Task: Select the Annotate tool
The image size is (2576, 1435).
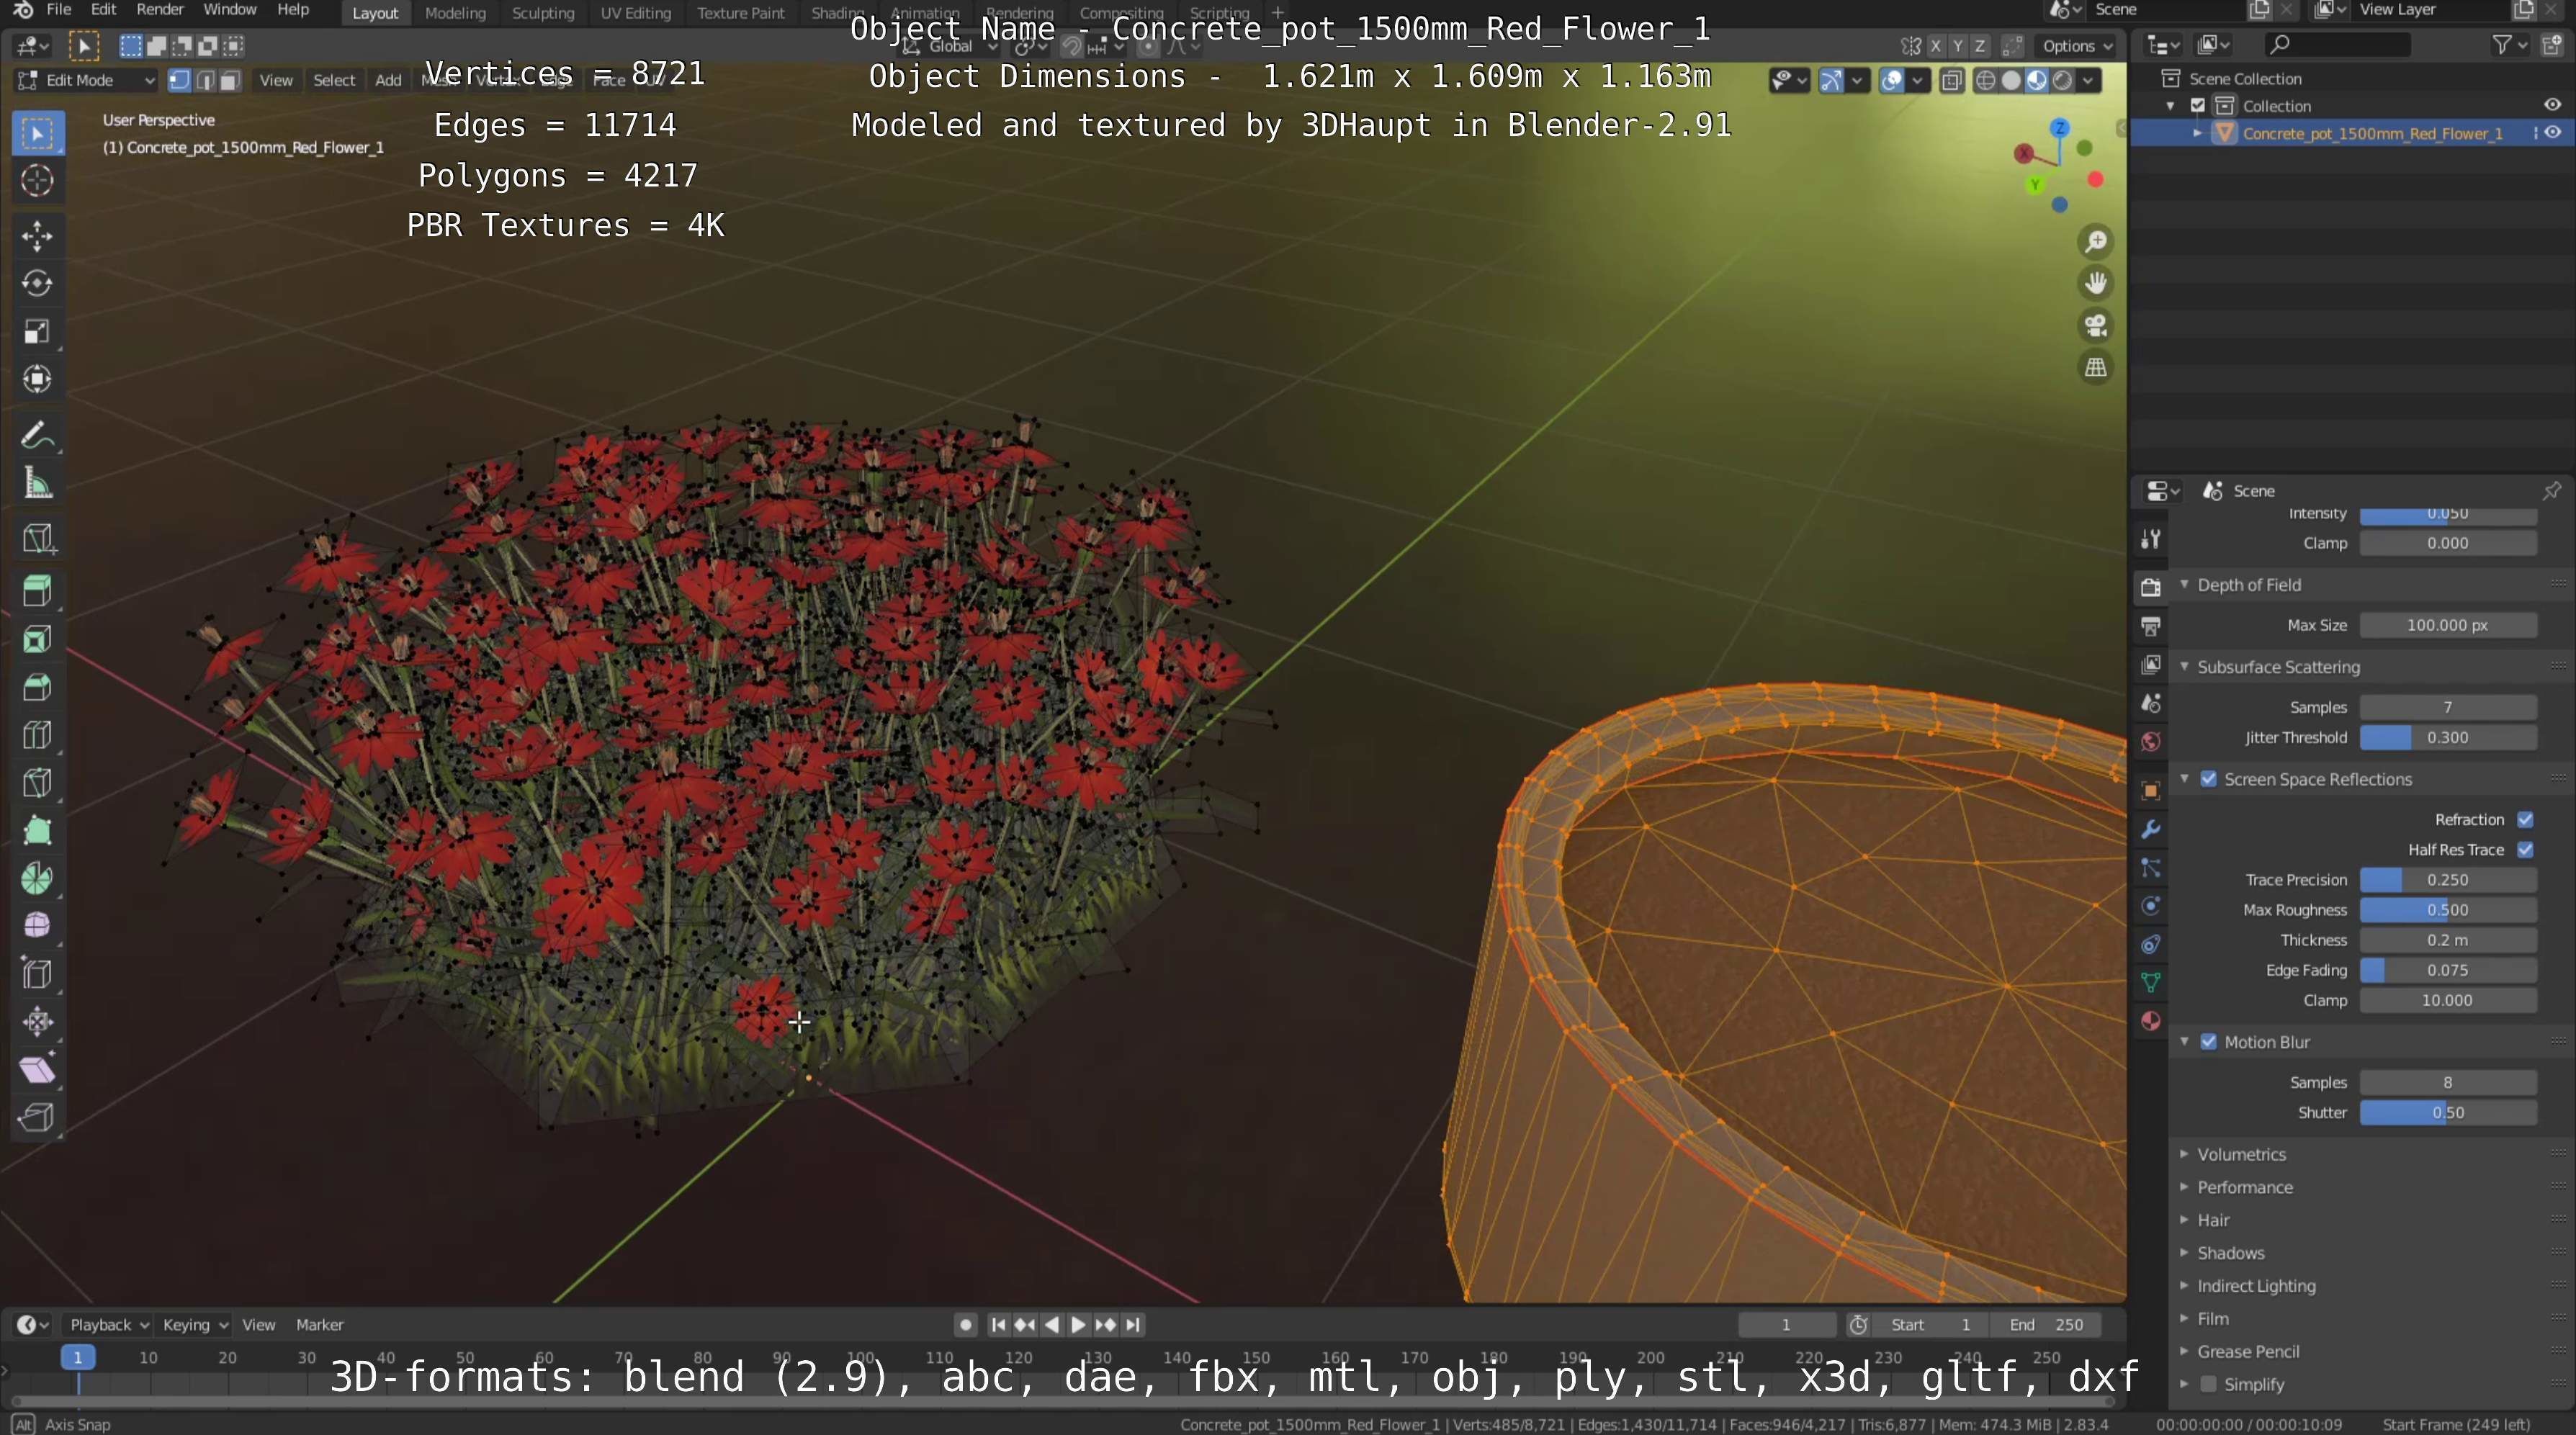Action: click(38, 436)
